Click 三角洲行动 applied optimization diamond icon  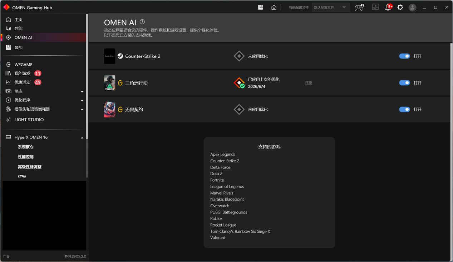239,83
